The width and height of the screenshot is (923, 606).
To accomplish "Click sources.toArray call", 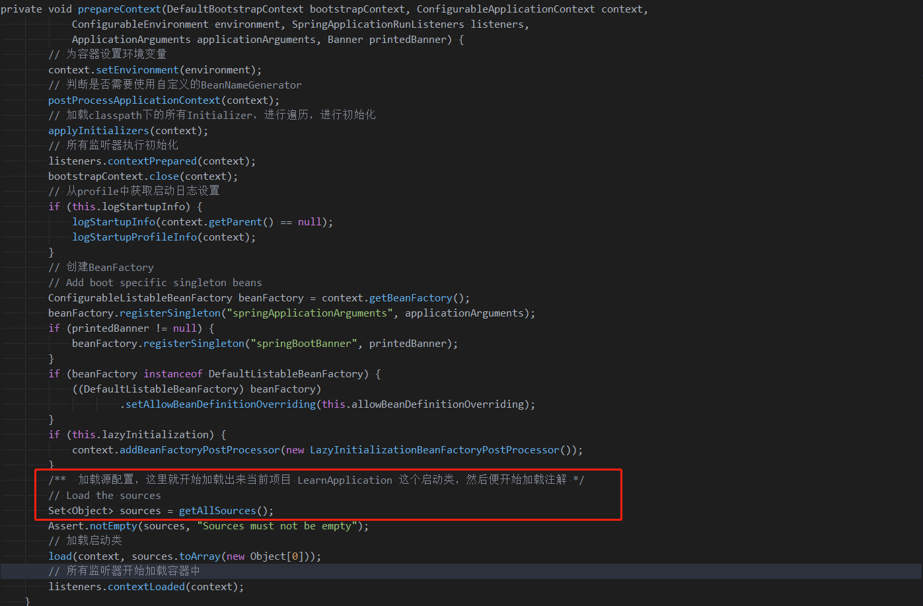I will 176,556.
